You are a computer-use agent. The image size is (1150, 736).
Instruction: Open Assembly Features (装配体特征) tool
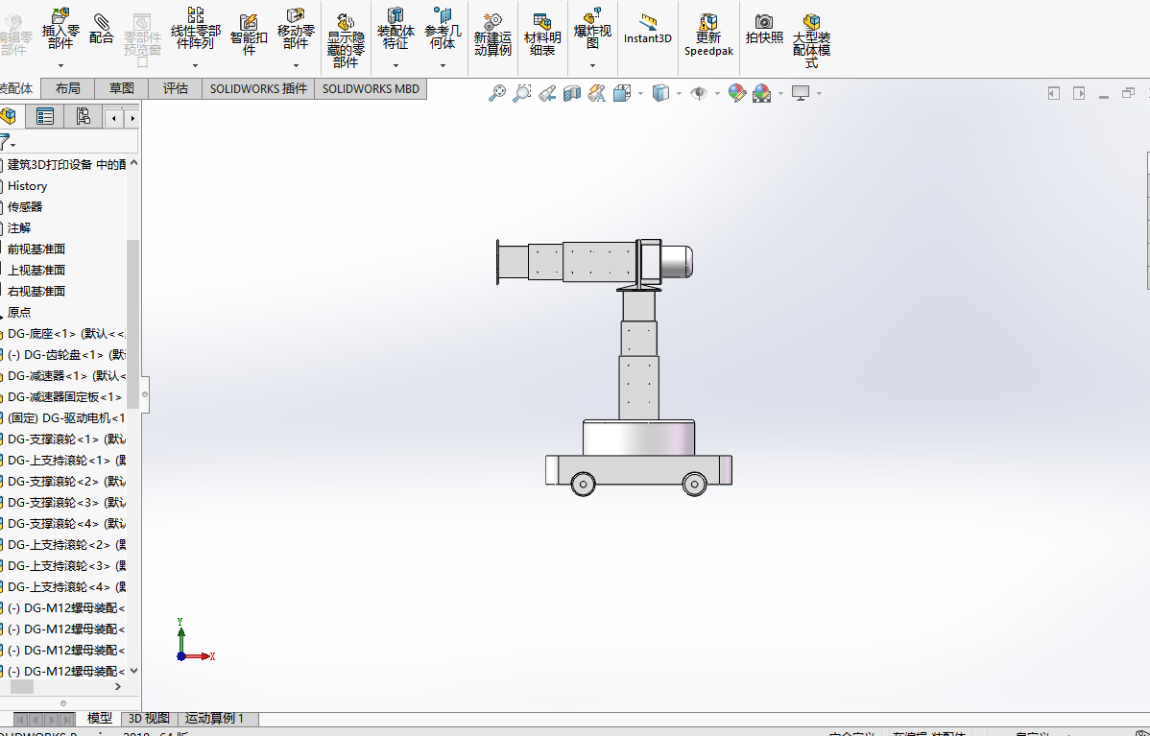pyautogui.click(x=395, y=28)
